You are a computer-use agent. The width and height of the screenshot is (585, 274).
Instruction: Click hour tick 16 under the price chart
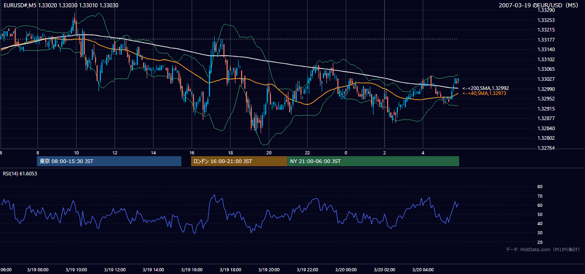192,153
